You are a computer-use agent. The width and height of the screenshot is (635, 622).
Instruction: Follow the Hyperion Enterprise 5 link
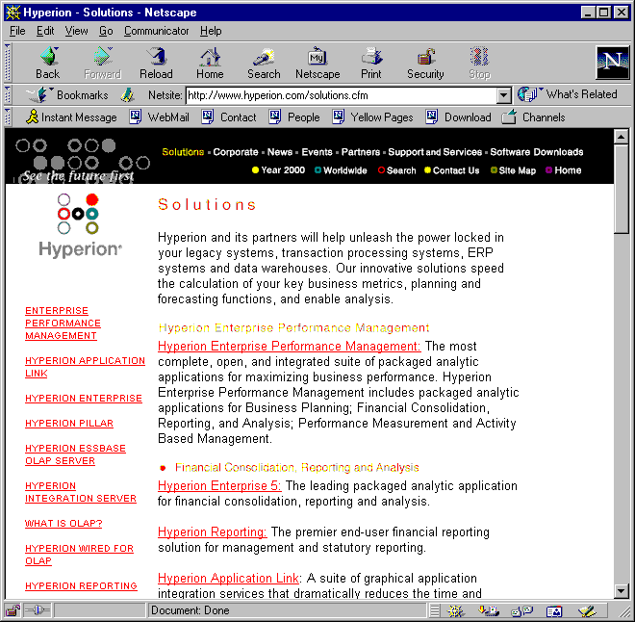219,486
